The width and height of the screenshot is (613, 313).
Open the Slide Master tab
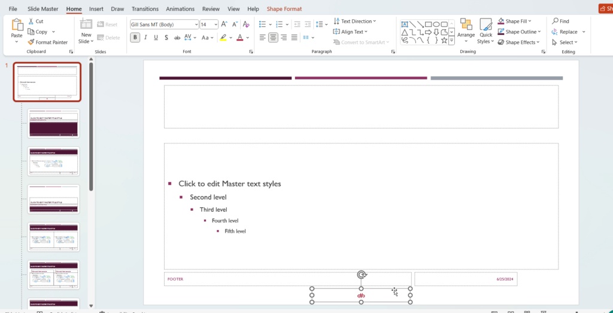pos(42,9)
